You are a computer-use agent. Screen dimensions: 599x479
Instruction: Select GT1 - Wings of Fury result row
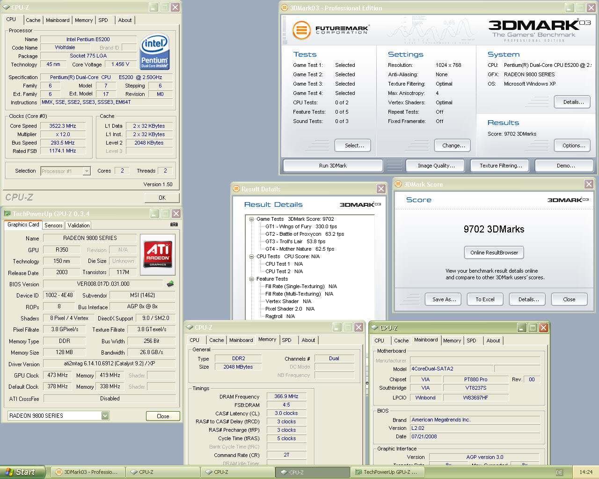(301, 226)
